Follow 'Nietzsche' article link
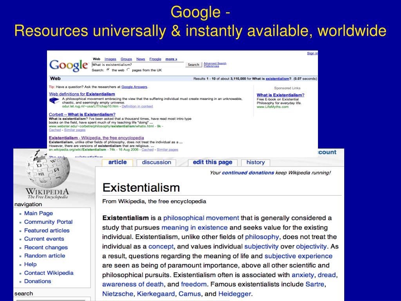 click(x=117, y=294)
